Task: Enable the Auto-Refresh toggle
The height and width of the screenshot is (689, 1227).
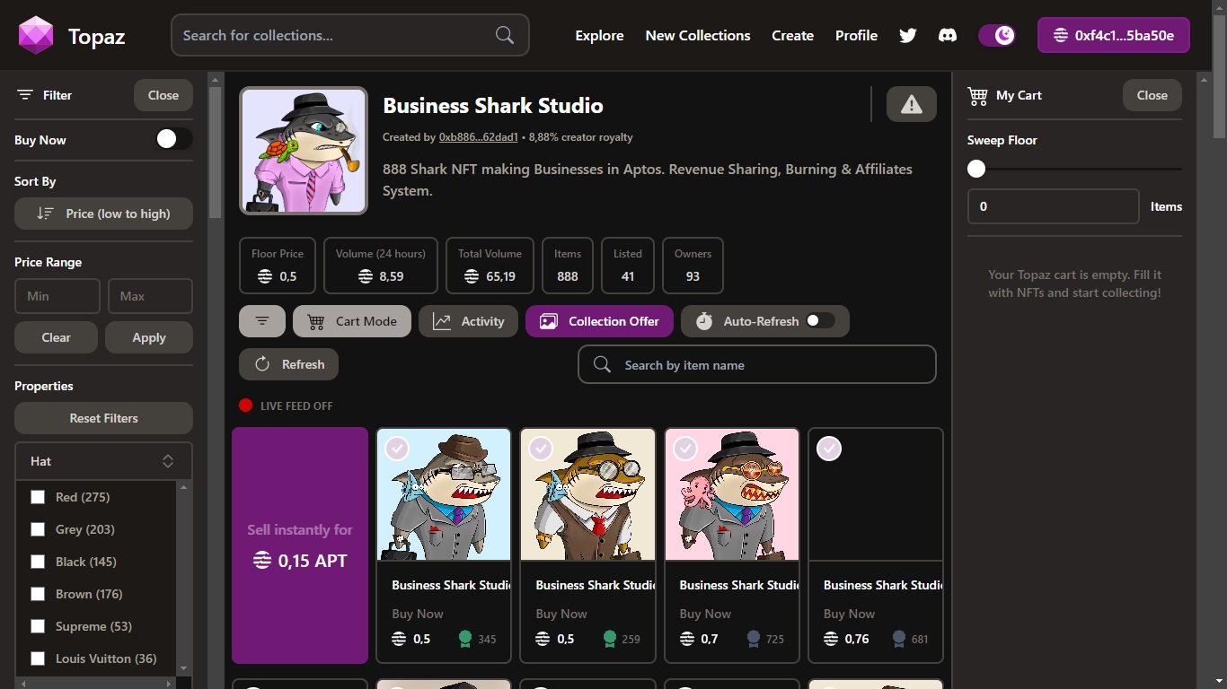Action: coord(820,321)
